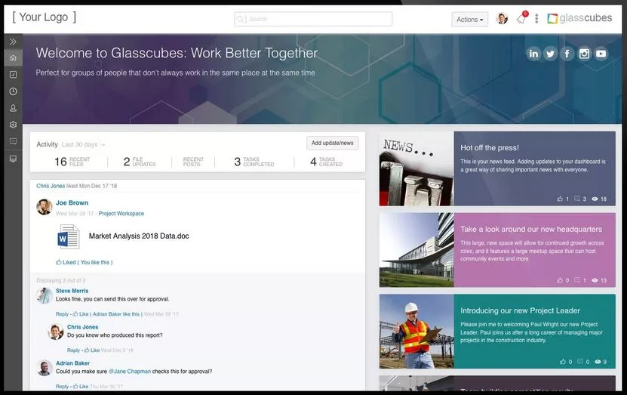This screenshot has height=395, width=627.
Task: Open the Facebook icon in banner
Action: pyautogui.click(x=567, y=54)
